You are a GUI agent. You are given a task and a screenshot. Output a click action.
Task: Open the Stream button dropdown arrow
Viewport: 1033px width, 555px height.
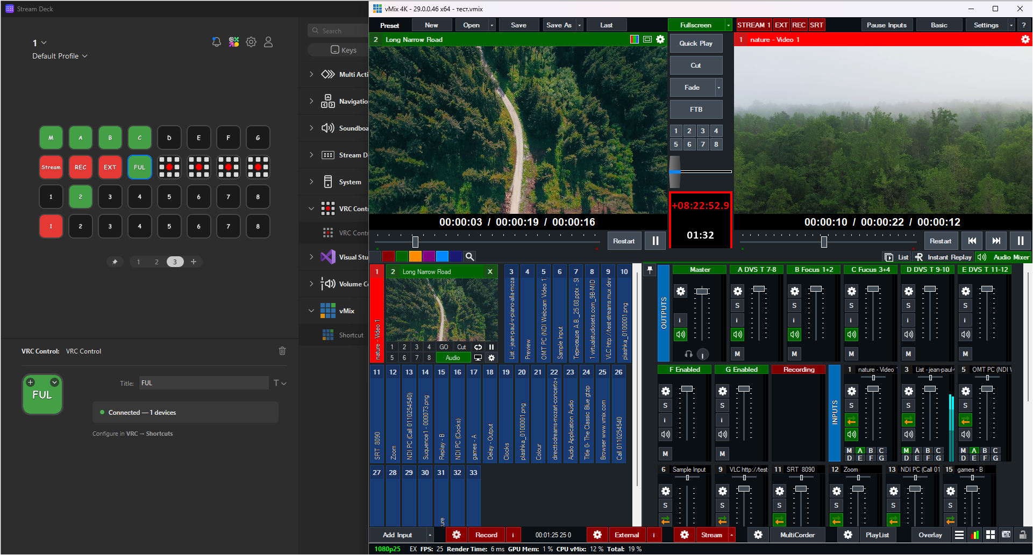(x=731, y=535)
